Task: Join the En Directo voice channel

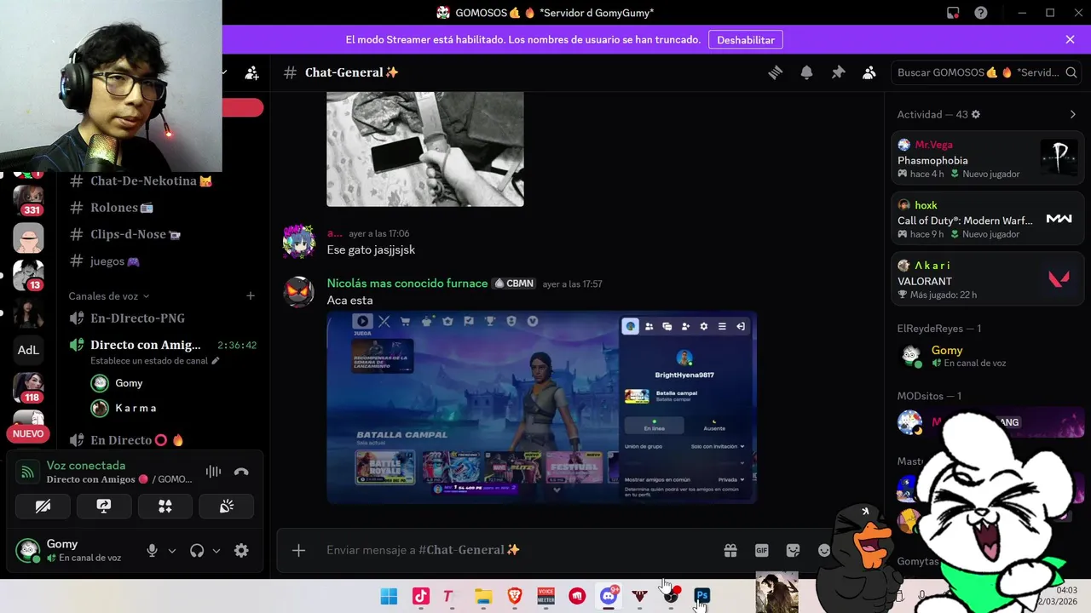Action: pos(137,440)
